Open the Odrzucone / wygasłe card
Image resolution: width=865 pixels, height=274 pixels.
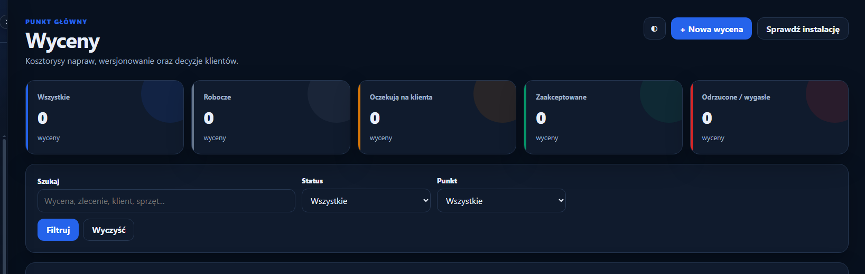tap(769, 117)
